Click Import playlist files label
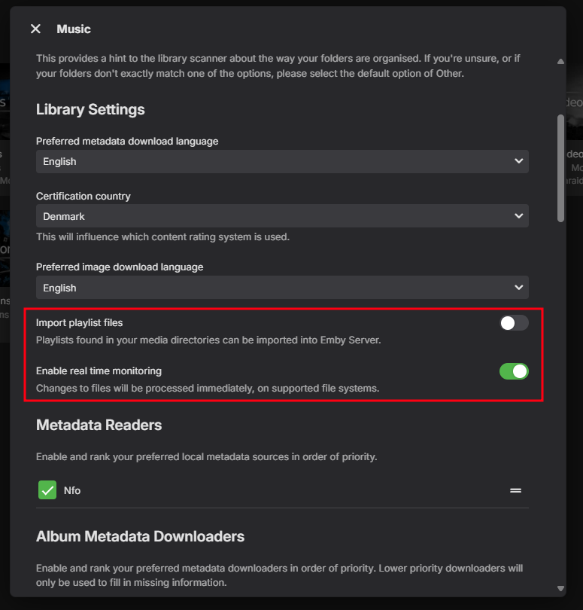Viewport: 583px width, 610px height. (x=80, y=322)
